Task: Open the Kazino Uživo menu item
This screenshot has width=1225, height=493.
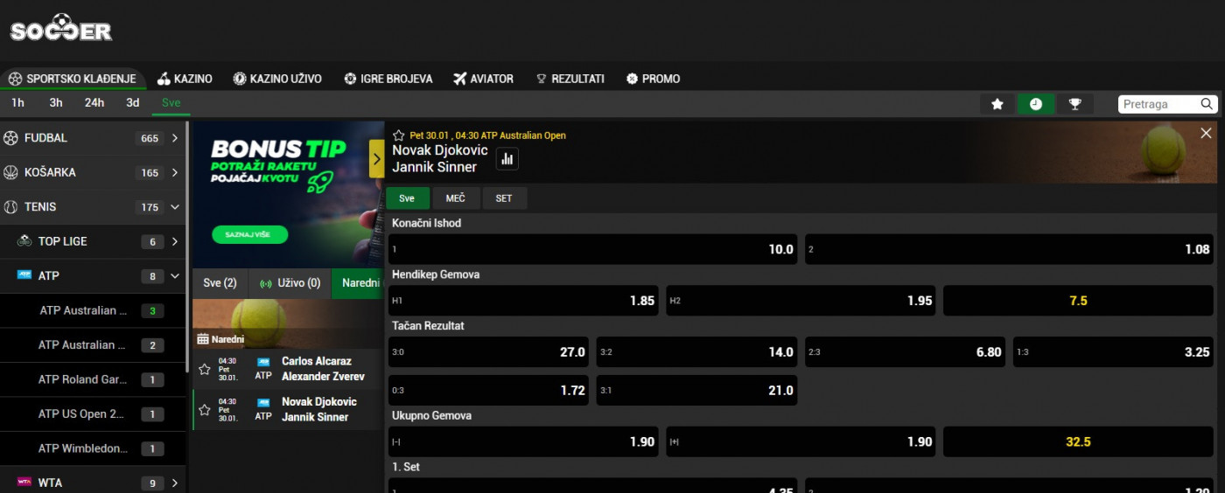Action: pyautogui.click(x=277, y=79)
